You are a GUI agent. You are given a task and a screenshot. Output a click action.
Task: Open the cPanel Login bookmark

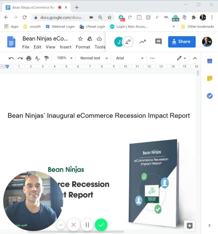coord(92,27)
